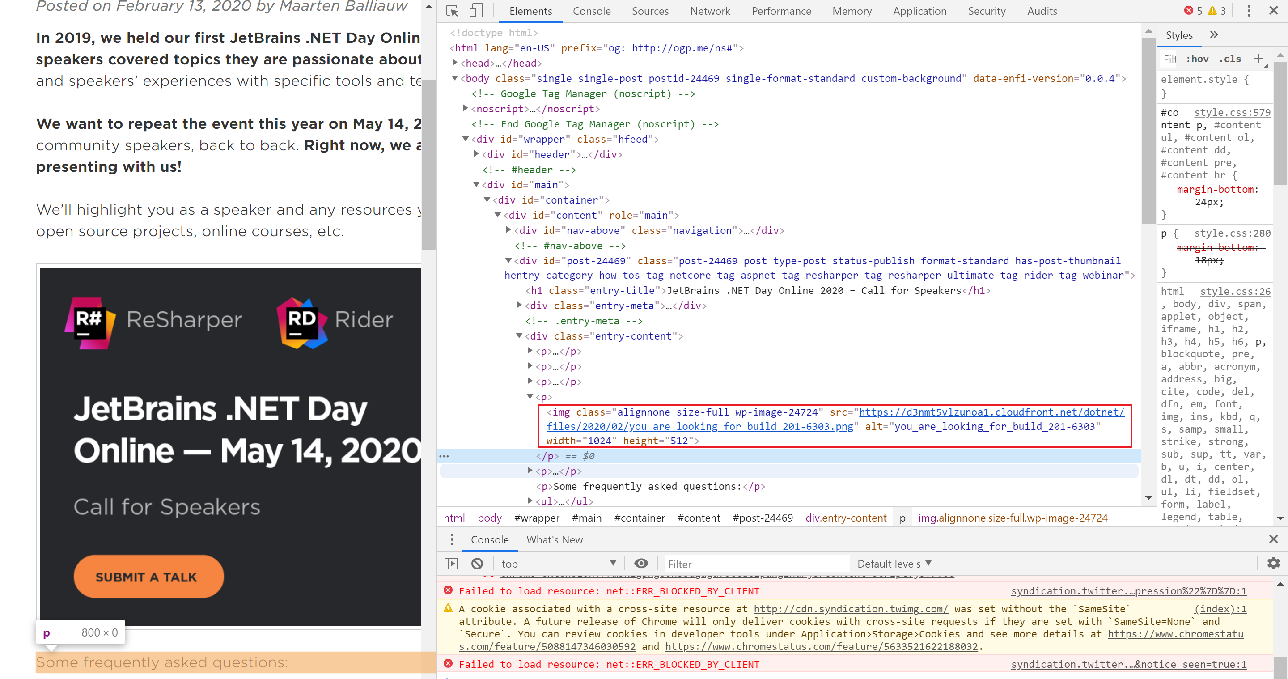
Task: Switch to the Network tab
Action: pos(709,11)
